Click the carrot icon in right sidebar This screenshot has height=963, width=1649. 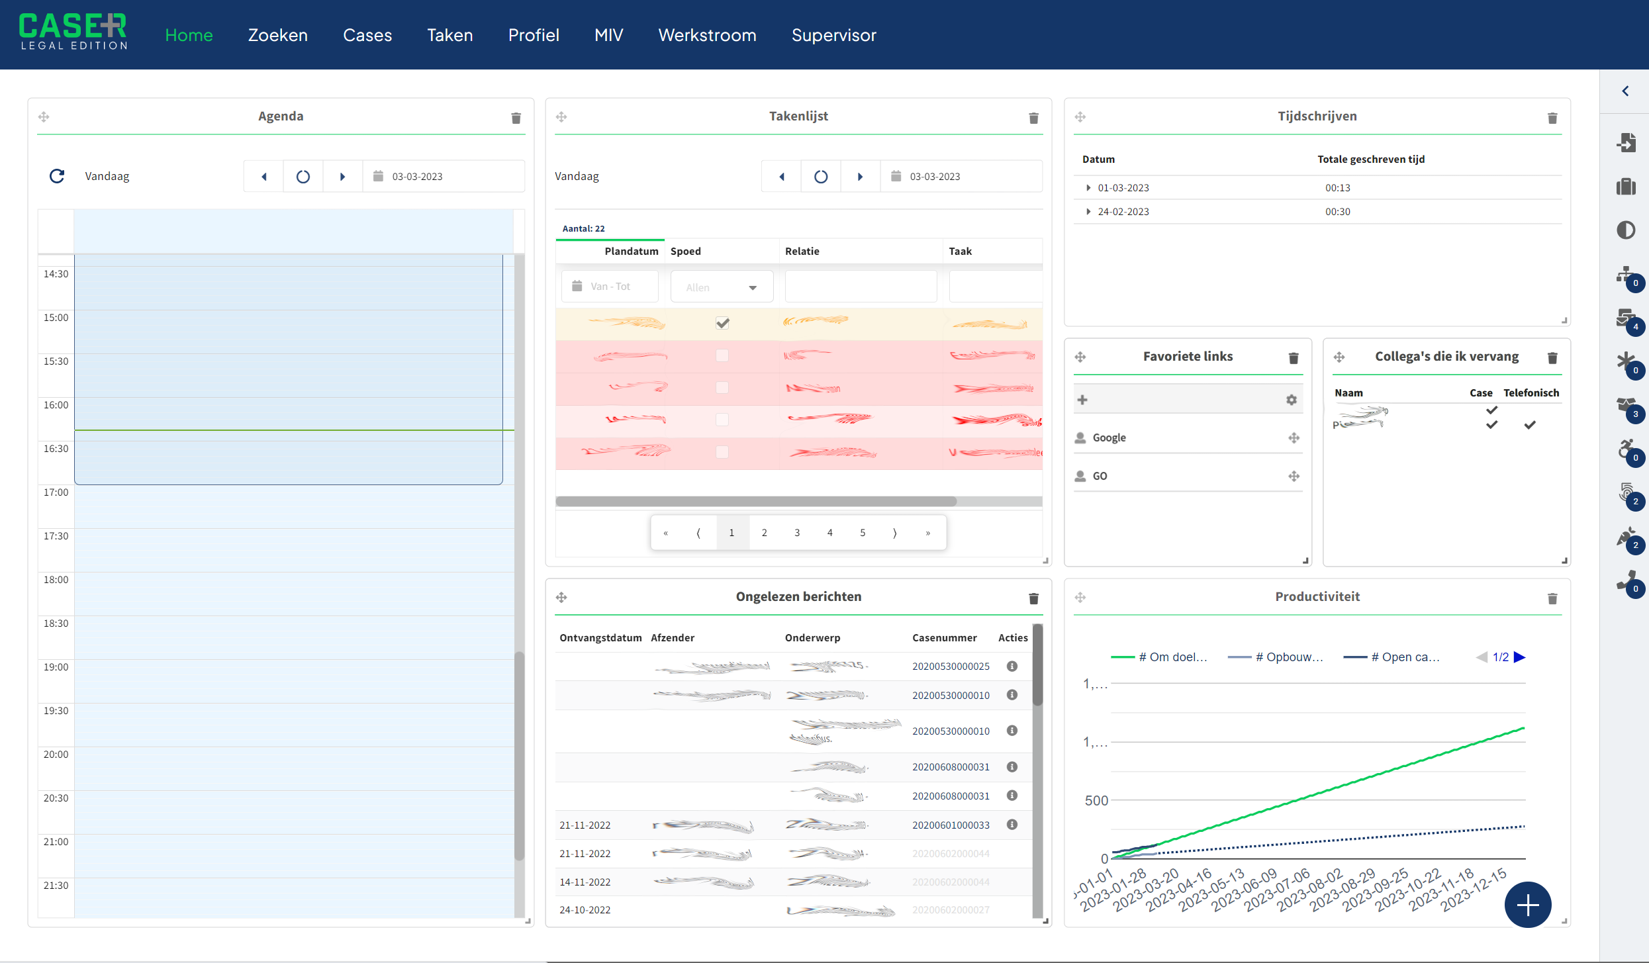click(x=1625, y=536)
